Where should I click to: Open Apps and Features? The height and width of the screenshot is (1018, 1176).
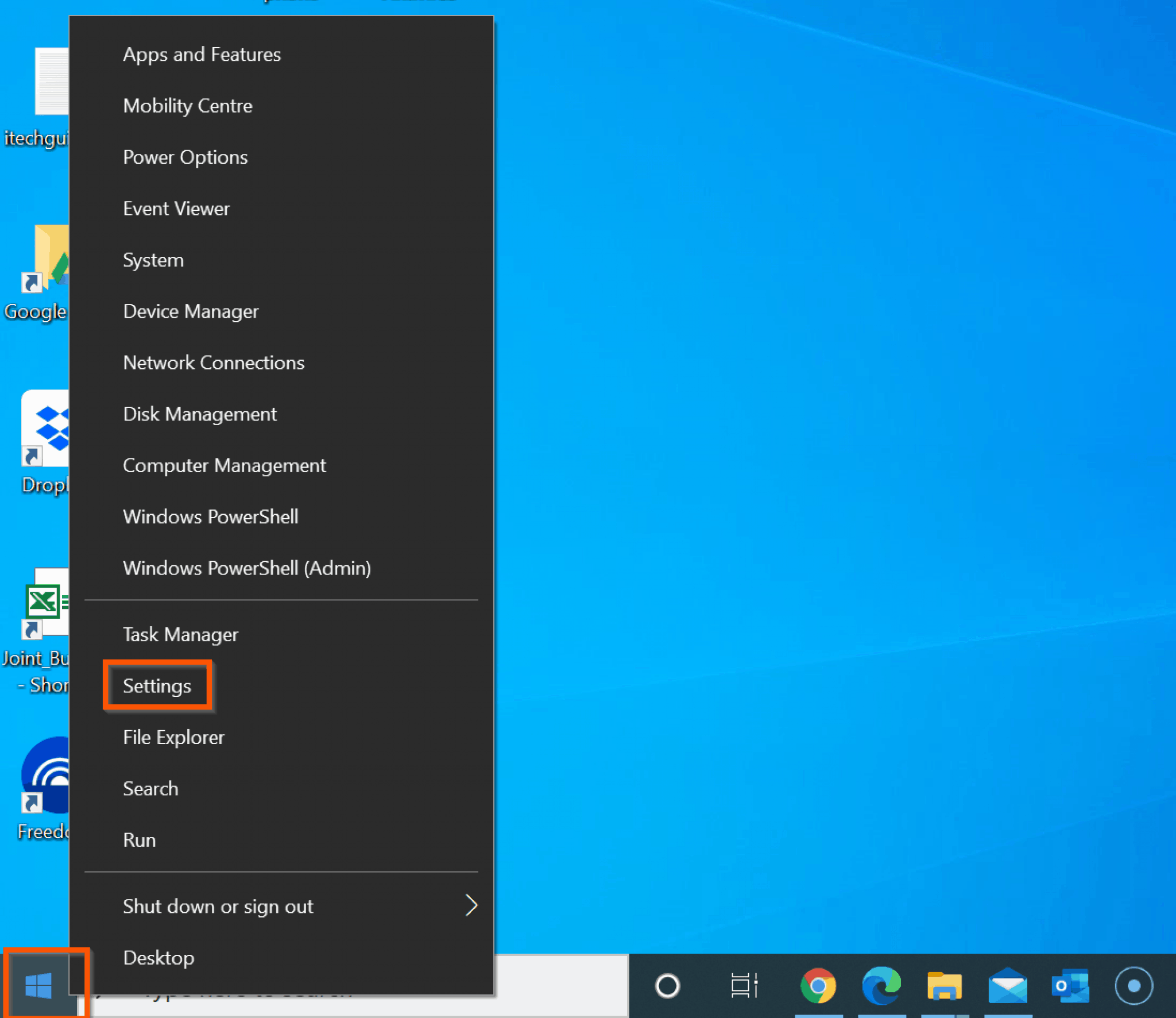[281, 55]
